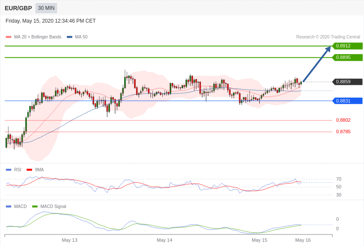This screenshot has height=246, width=364.
Task: Click the MA 50 legend color swatch
Action: pos(69,37)
